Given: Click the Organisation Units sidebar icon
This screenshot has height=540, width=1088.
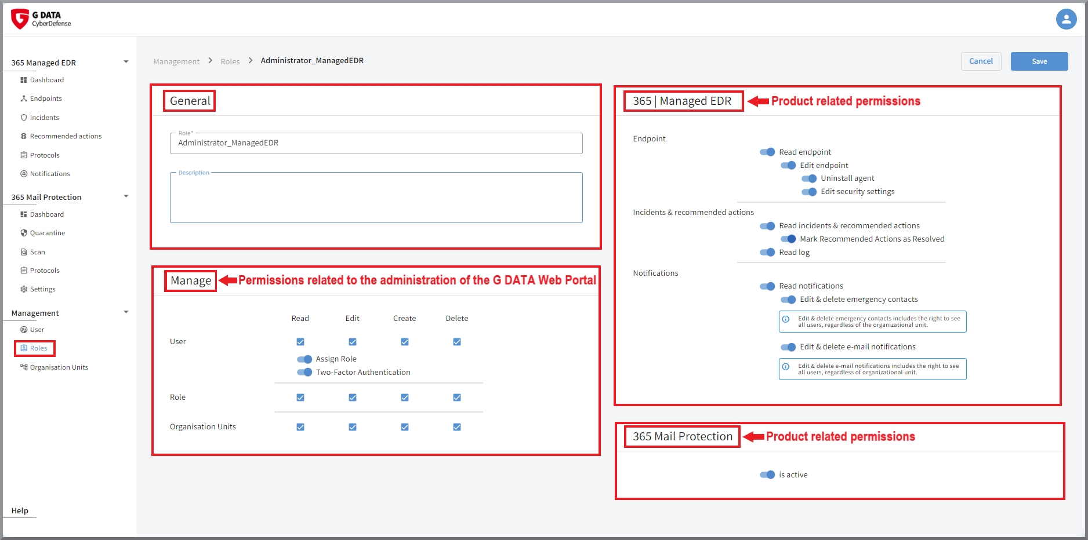Looking at the screenshot, I should (24, 367).
